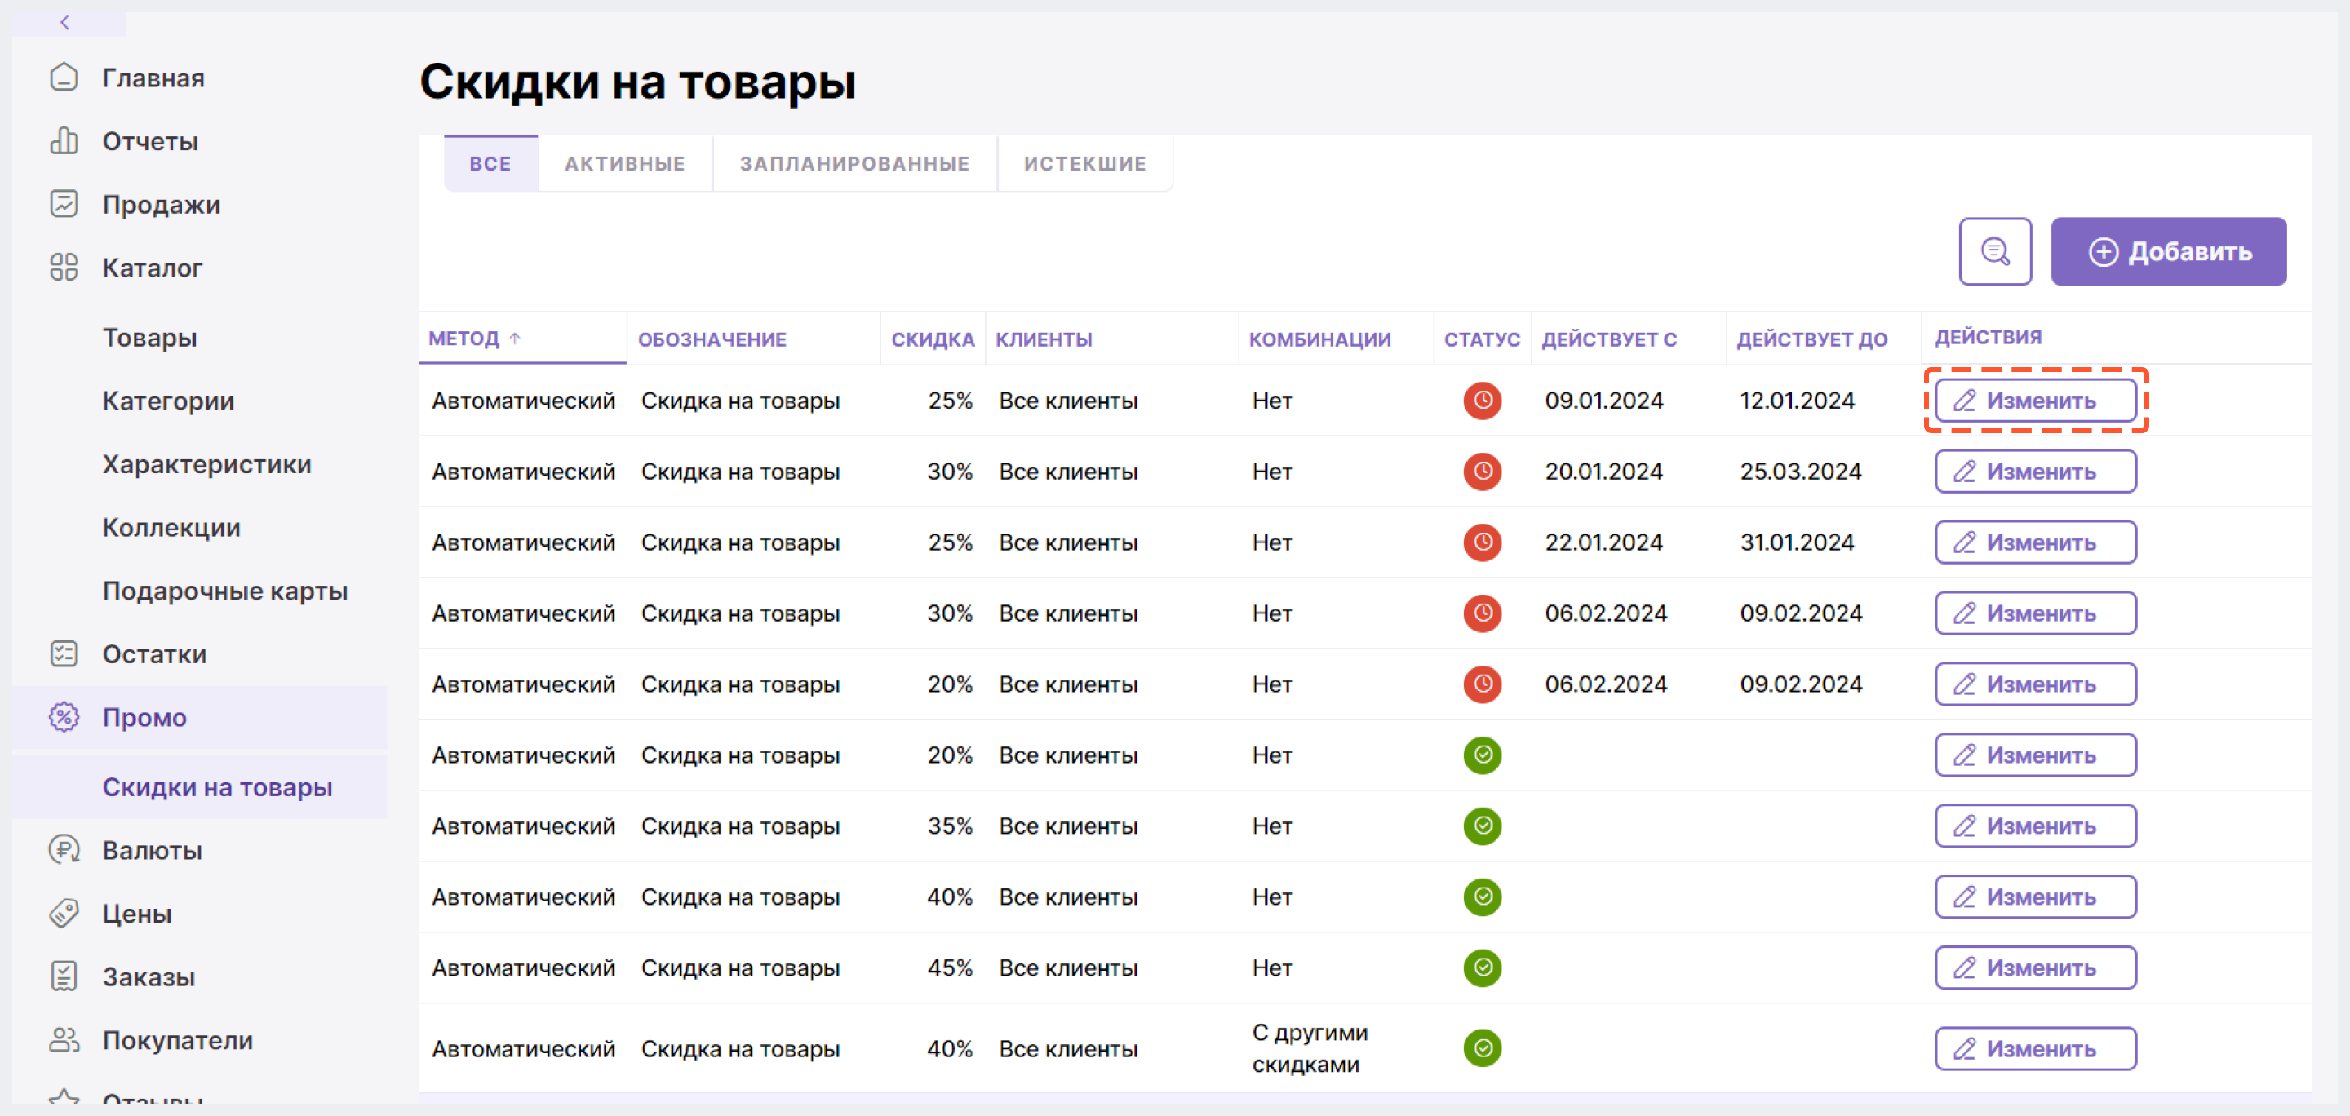This screenshot has width=2350, height=1116.
Task: Click the 'С другими скидками' cell
Action: [1309, 1048]
